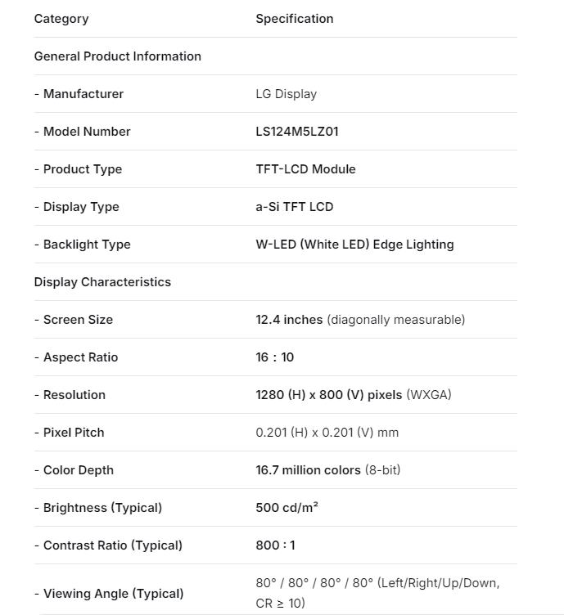Click the 0.201 mm pixel pitch value

point(327,433)
